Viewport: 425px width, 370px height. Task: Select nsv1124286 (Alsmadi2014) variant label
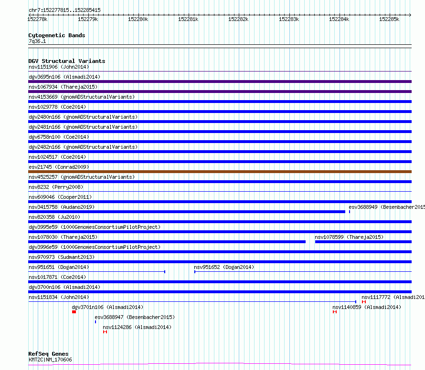(137, 327)
